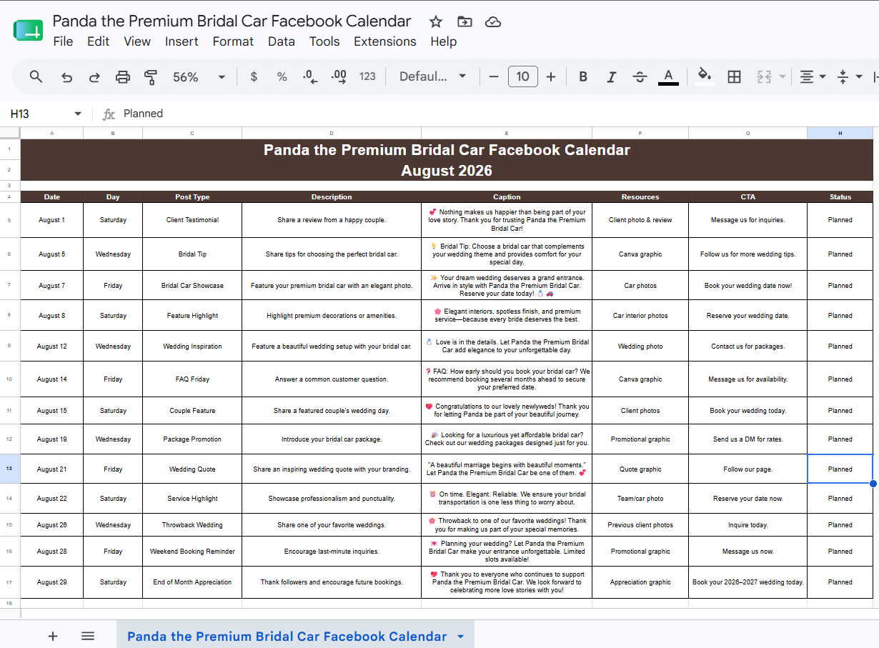Select row 13 header

10,469
